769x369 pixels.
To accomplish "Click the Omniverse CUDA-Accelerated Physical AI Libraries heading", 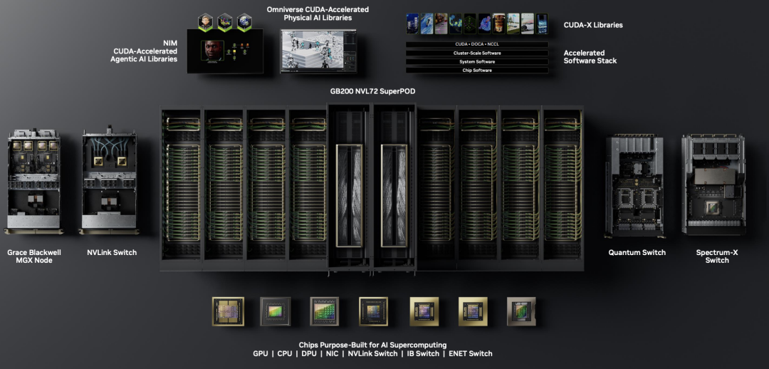I will (318, 14).
